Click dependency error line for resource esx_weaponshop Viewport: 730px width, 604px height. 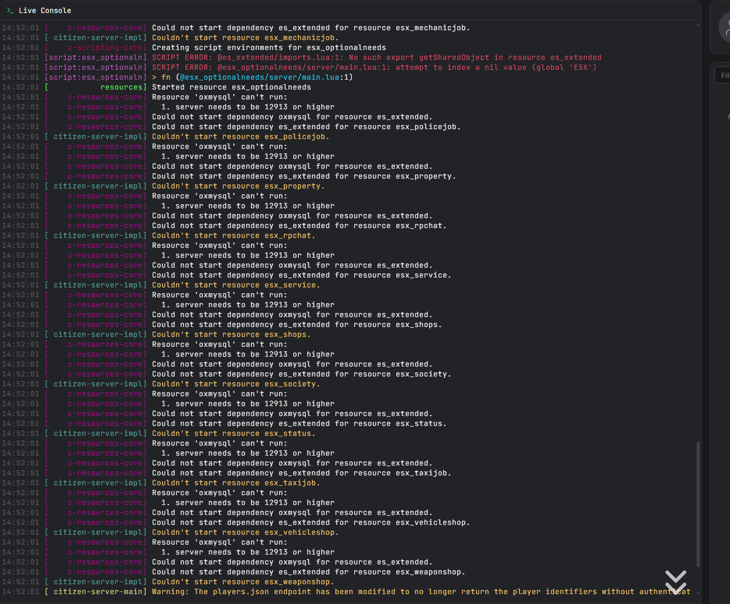(x=308, y=572)
